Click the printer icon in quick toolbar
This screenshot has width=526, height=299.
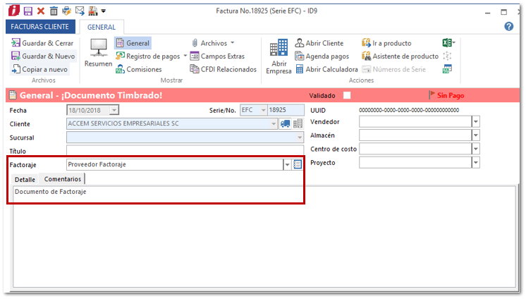click(x=66, y=11)
